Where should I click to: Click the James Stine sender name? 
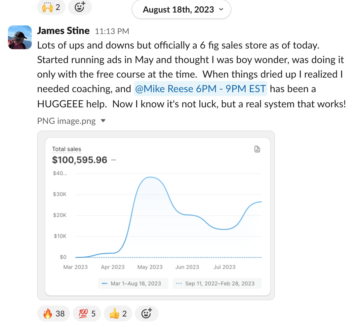click(63, 31)
